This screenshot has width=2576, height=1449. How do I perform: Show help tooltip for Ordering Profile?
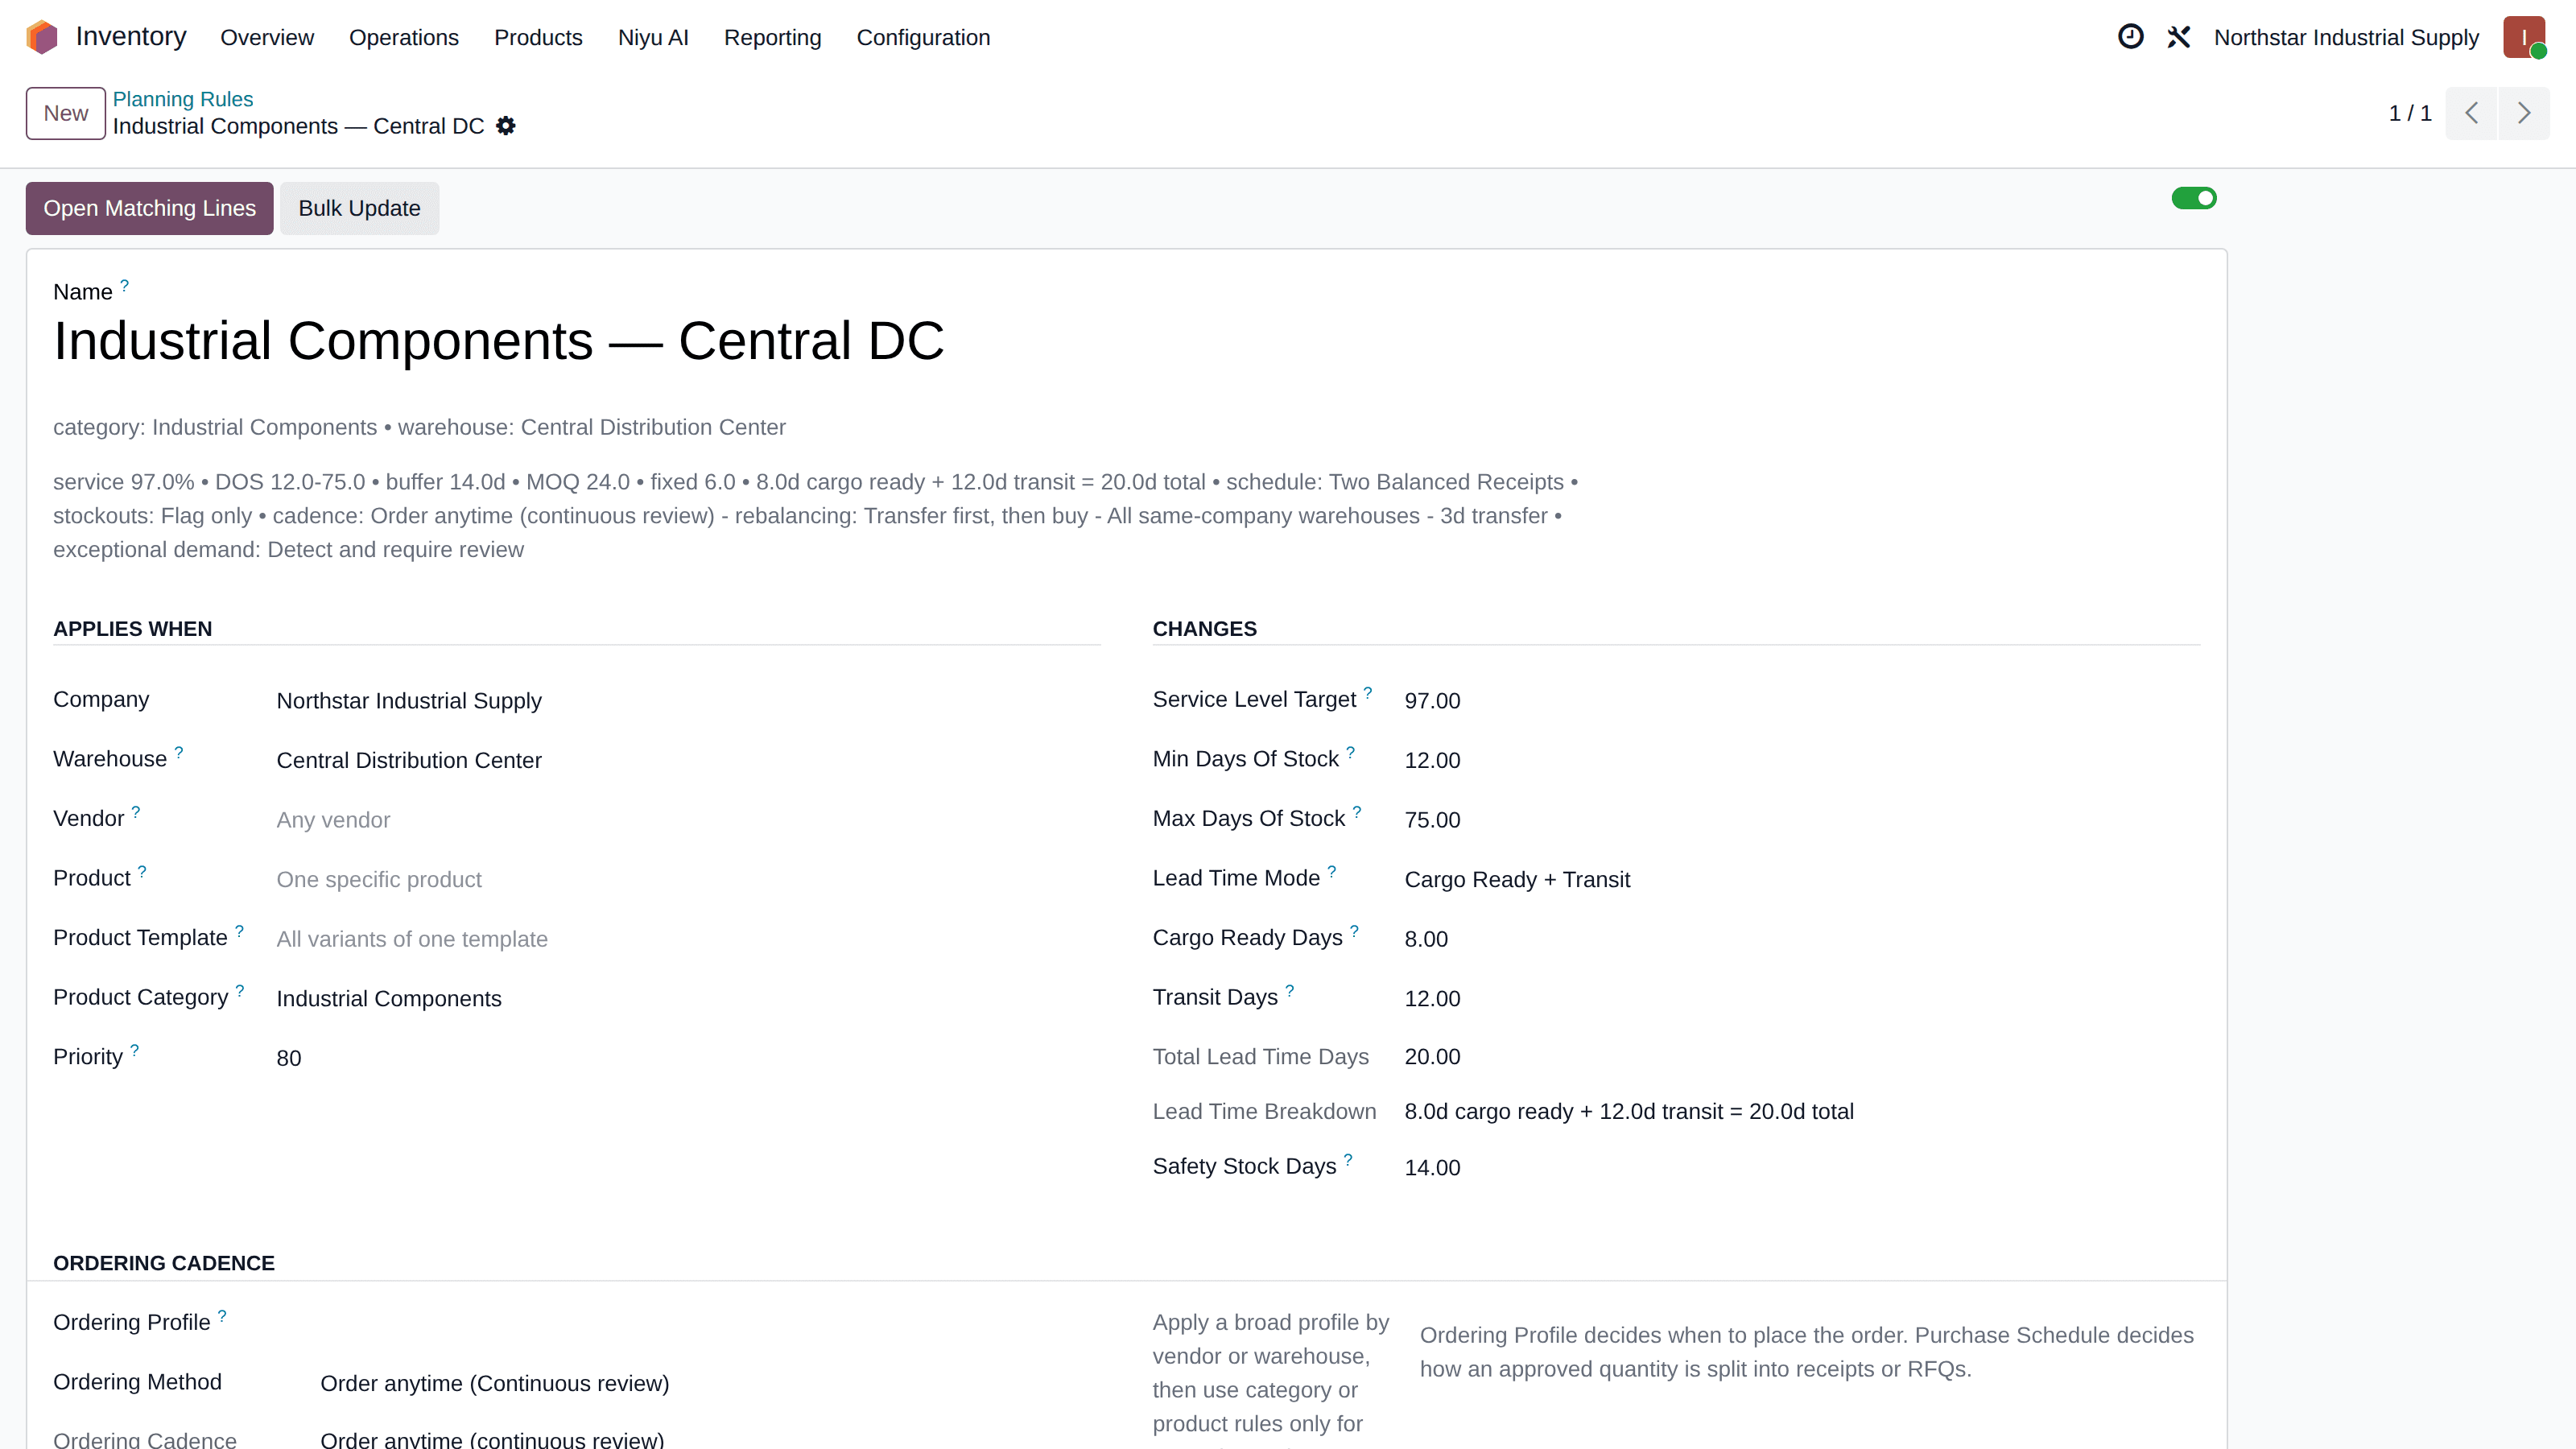click(222, 1315)
